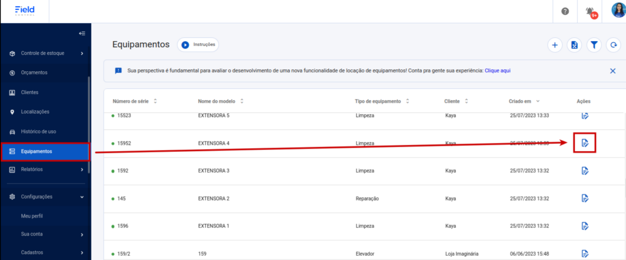
Task: Open the filter funnel icon
Action: pyautogui.click(x=594, y=45)
